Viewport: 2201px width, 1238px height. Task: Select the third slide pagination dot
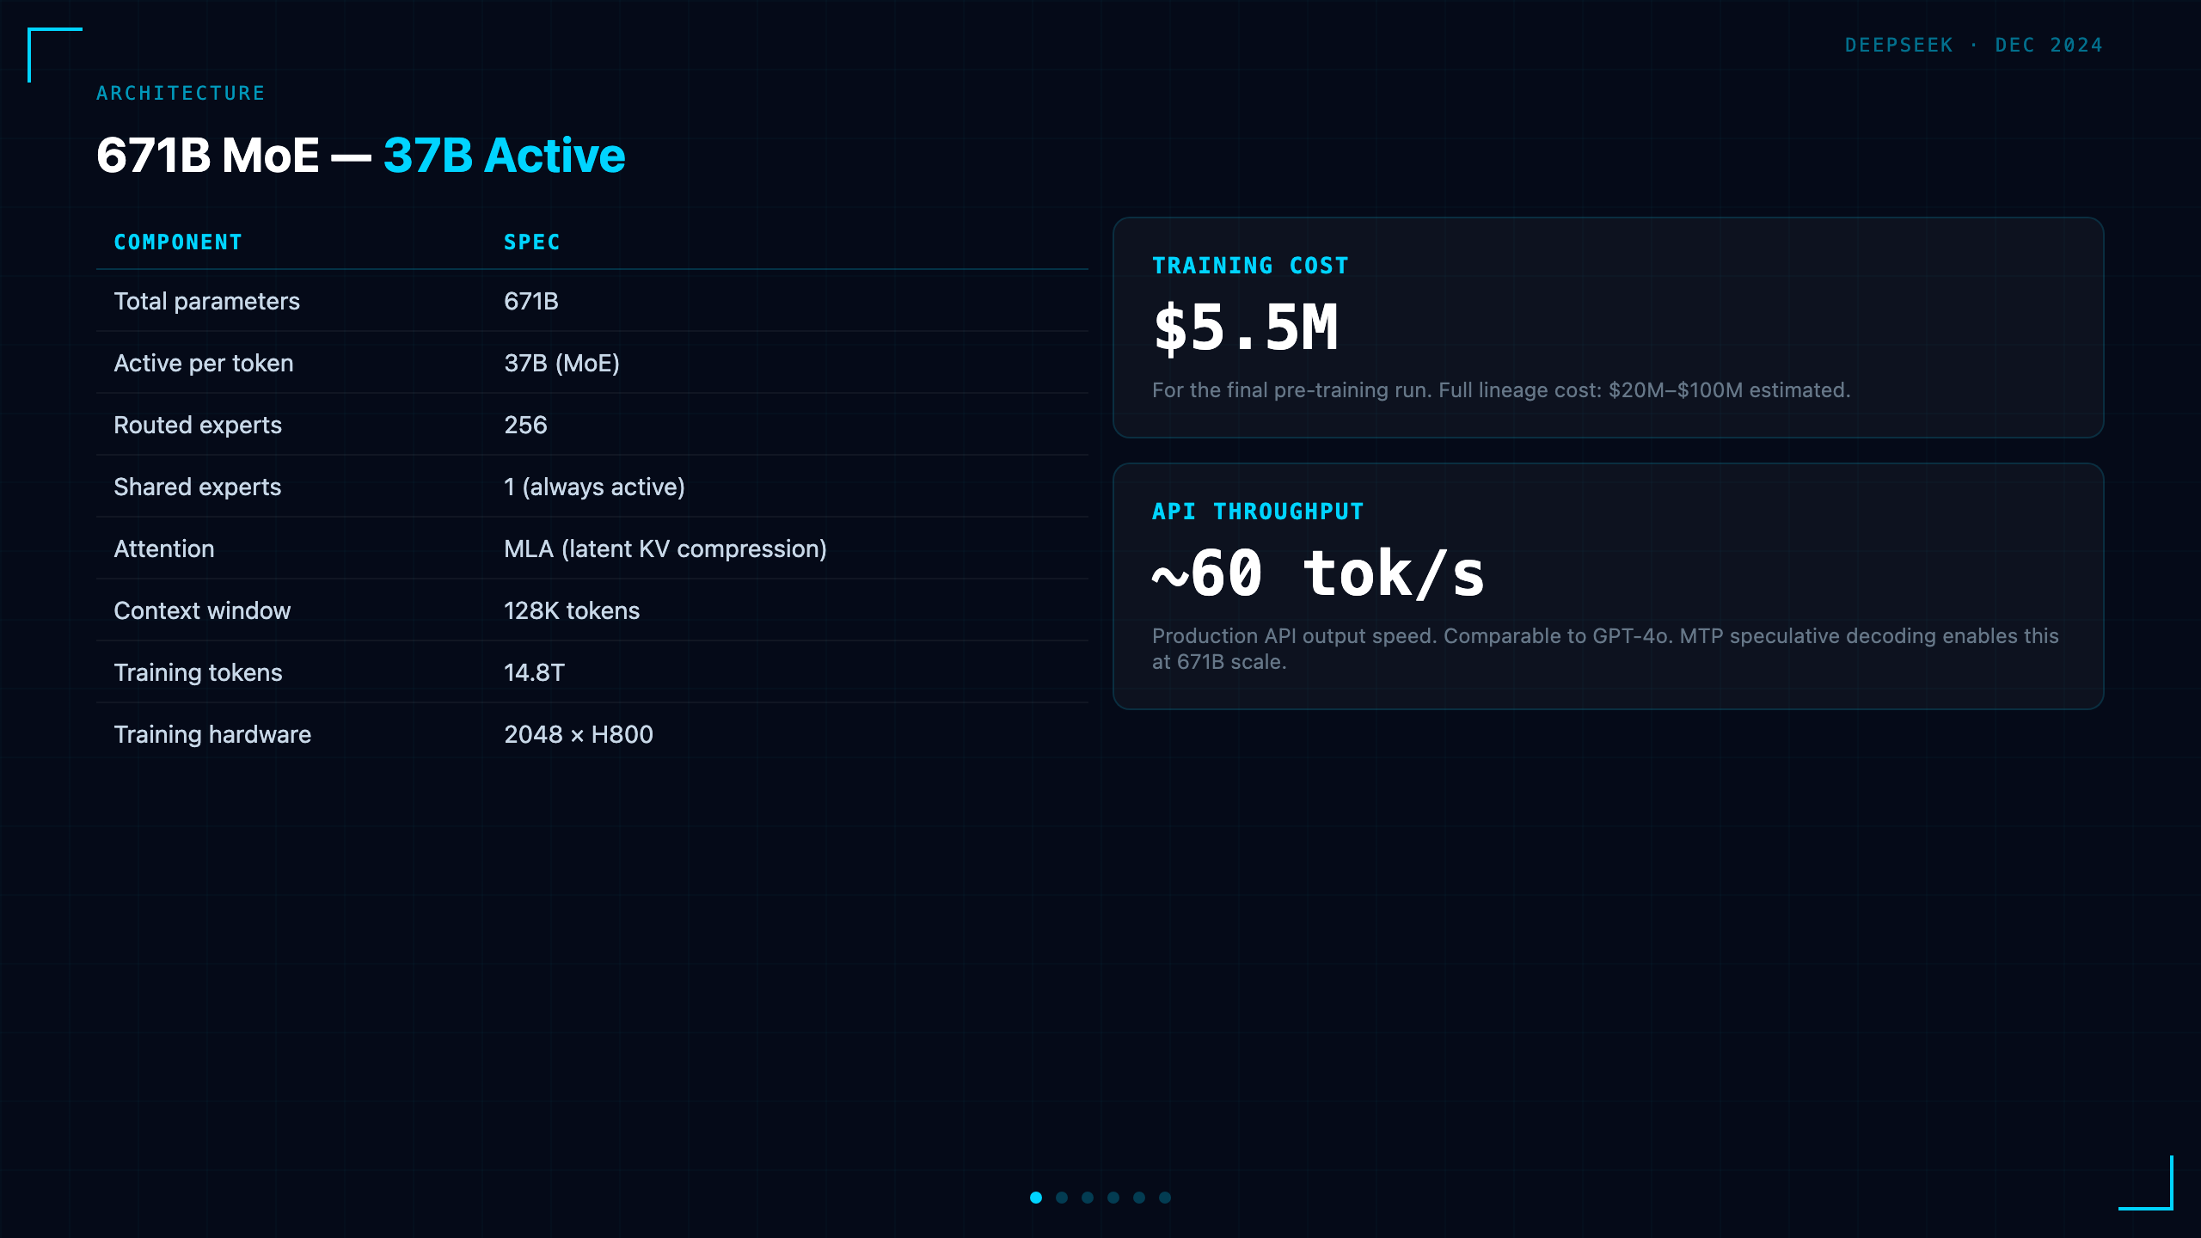tap(1088, 1198)
